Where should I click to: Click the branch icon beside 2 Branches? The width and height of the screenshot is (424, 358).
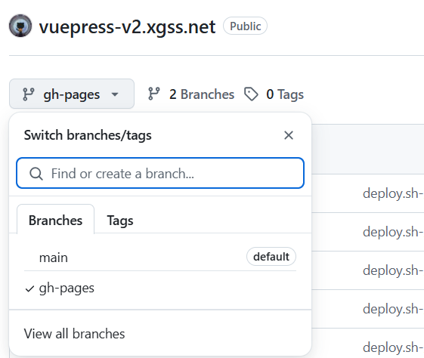click(154, 94)
